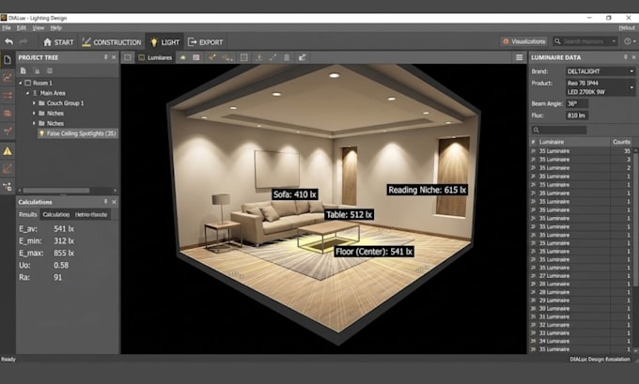Open the Brand dropdown showing DELTALIGHT

600,71
